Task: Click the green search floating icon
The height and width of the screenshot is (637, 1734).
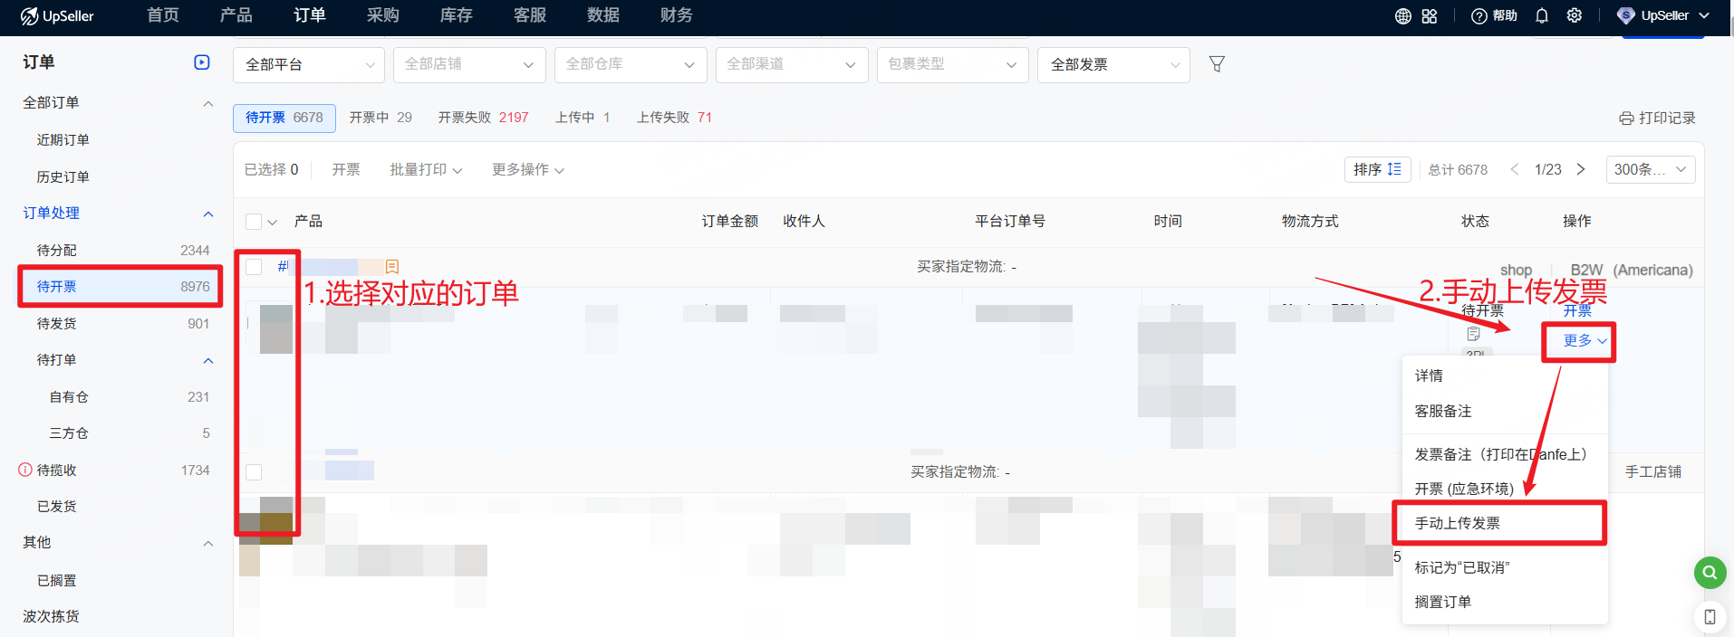Action: coord(1709,573)
